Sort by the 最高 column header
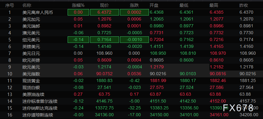This screenshot has width=263, height=119. [214, 5]
